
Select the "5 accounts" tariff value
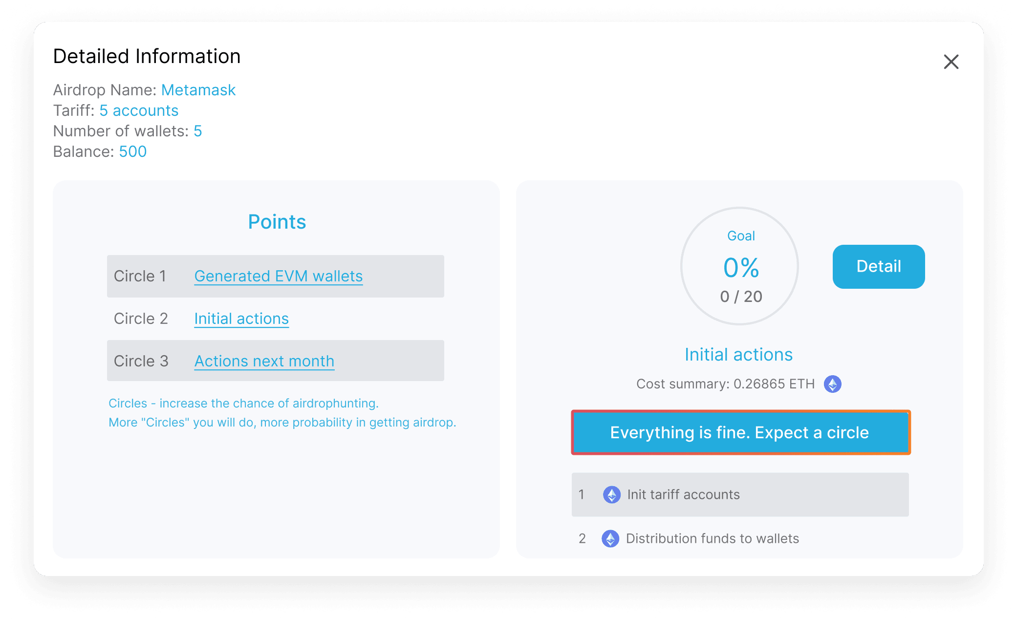[139, 110]
